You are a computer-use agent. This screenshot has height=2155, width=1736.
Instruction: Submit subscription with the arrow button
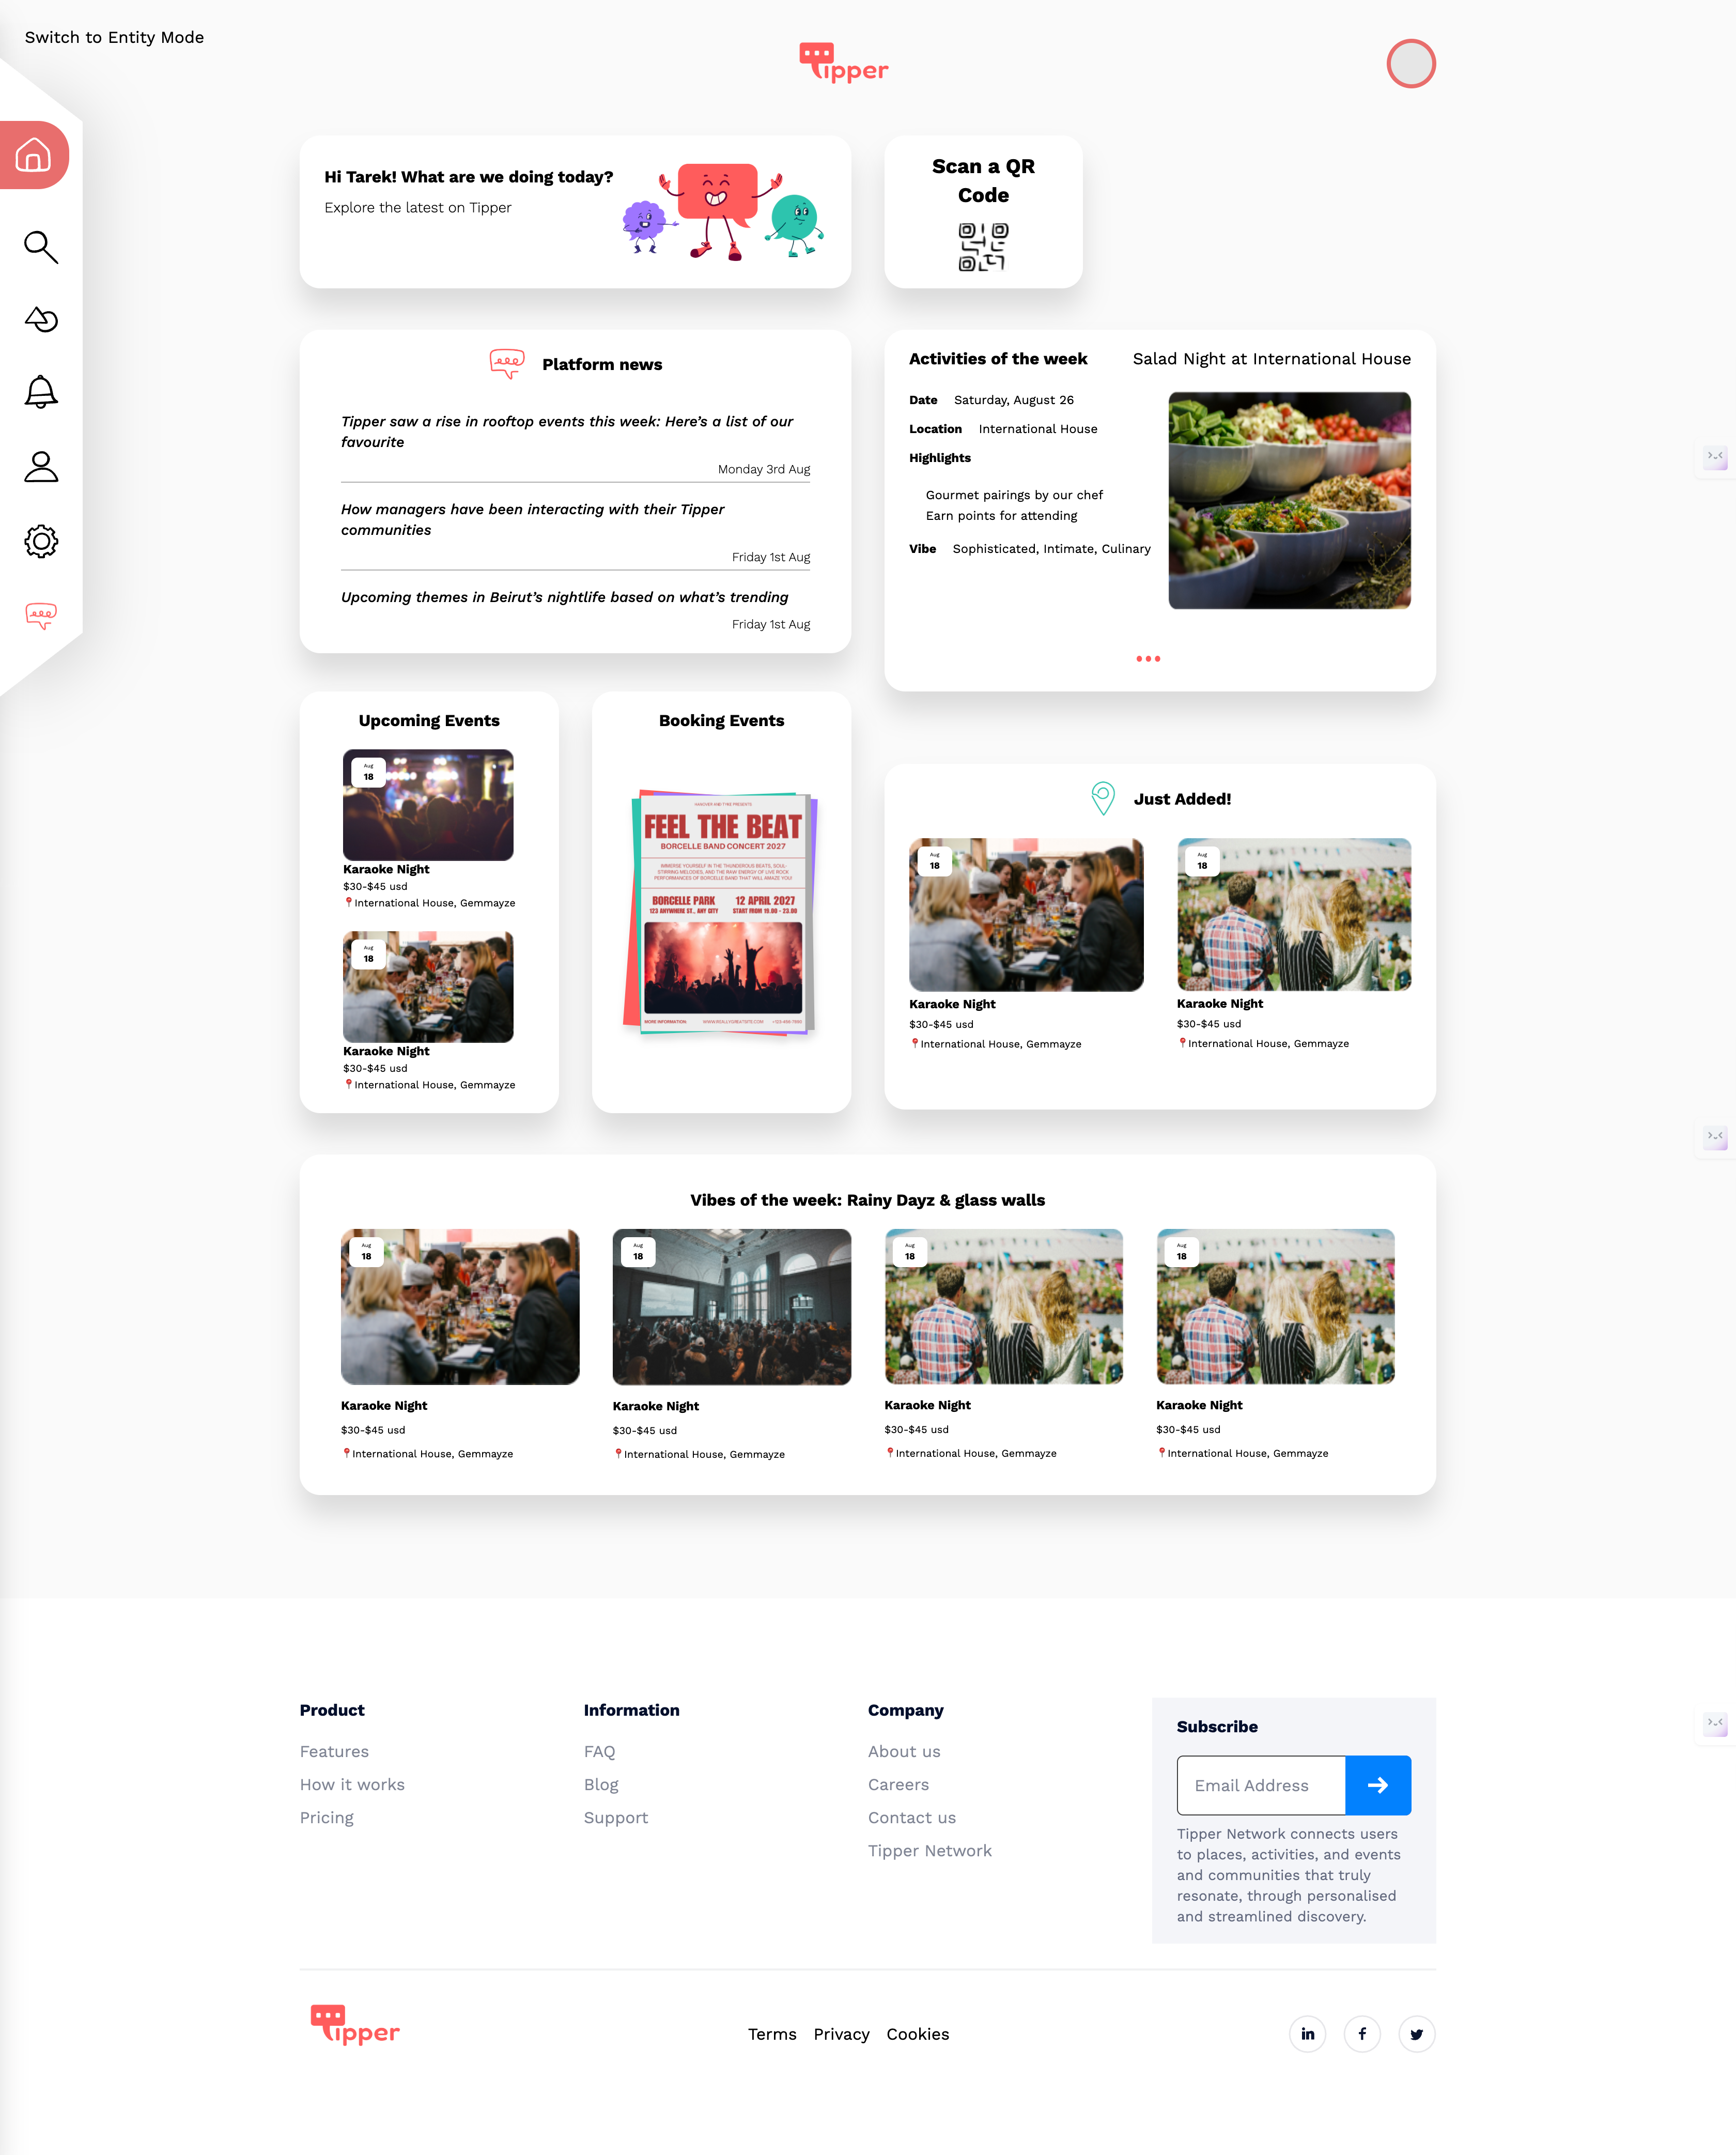pos(1378,1785)
